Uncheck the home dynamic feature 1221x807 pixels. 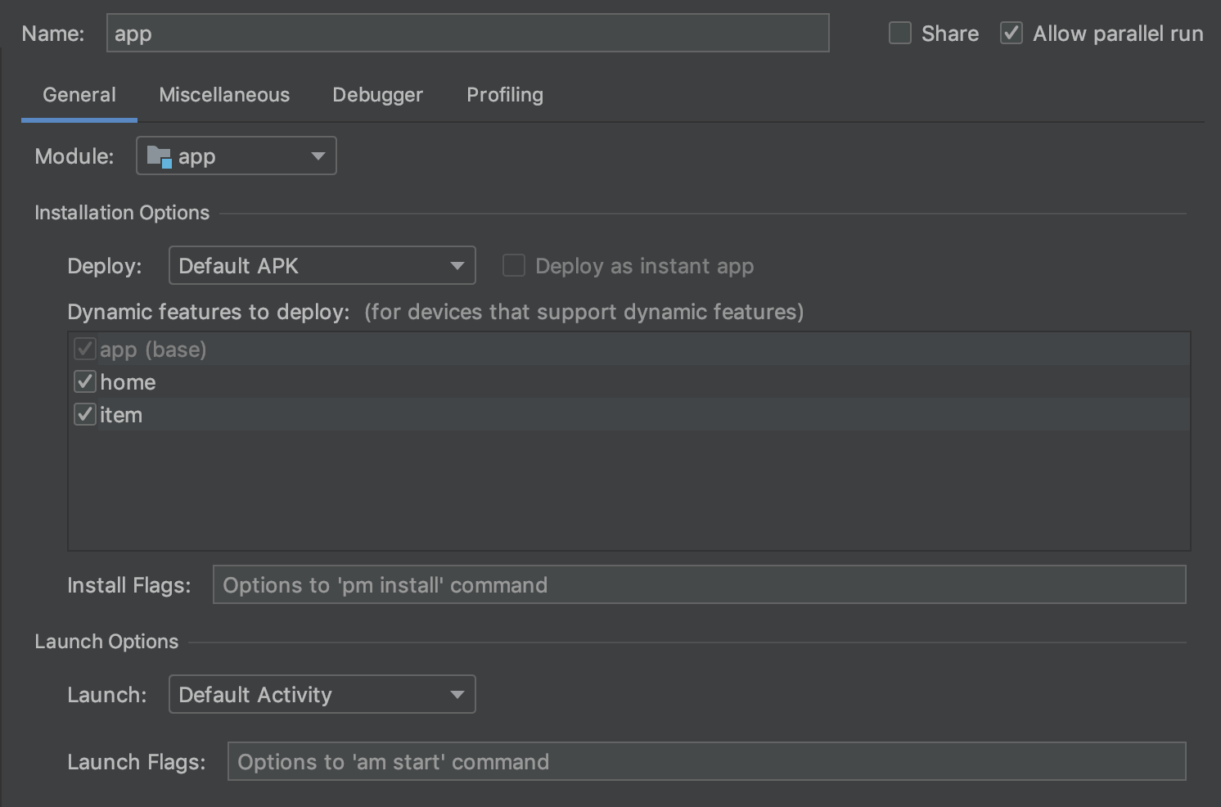pos(85,382)
